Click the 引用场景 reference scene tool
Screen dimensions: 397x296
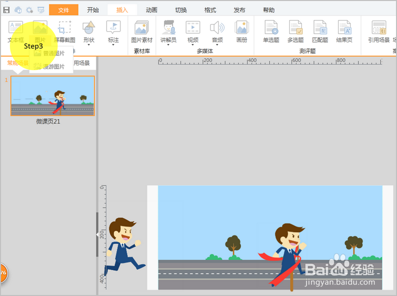coord(379,32)
